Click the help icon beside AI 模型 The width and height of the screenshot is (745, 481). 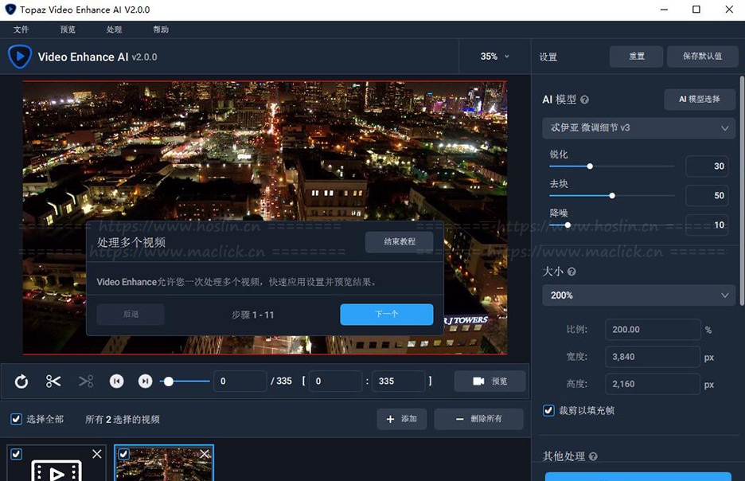coord(585,100)
